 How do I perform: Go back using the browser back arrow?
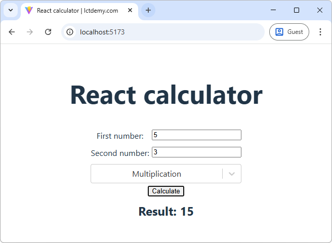coord(12,32)
